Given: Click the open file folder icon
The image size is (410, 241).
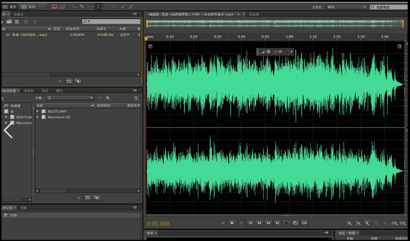Looking at the screenshot, I should pos(9,22).
